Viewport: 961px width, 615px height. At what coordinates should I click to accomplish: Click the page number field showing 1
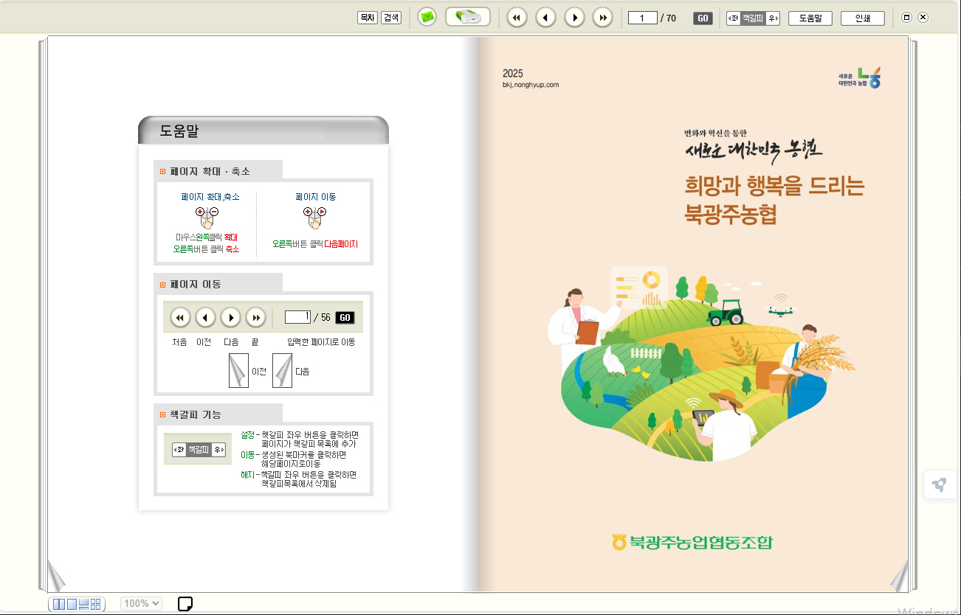click(643, 18)
